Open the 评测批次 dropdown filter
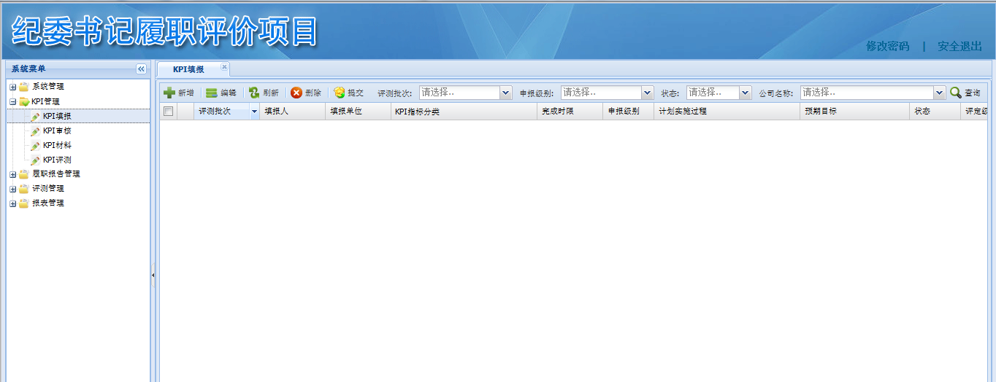Screen dimensions: 996x382 [506, 93]
